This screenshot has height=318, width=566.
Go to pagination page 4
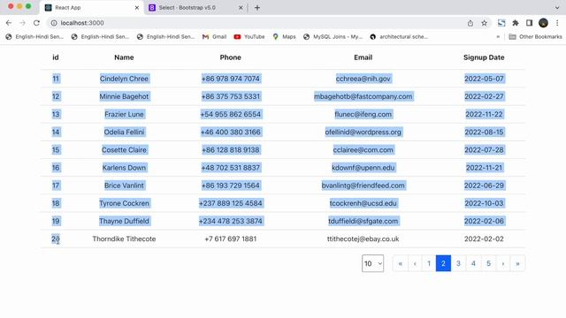[x=473, y=263]
